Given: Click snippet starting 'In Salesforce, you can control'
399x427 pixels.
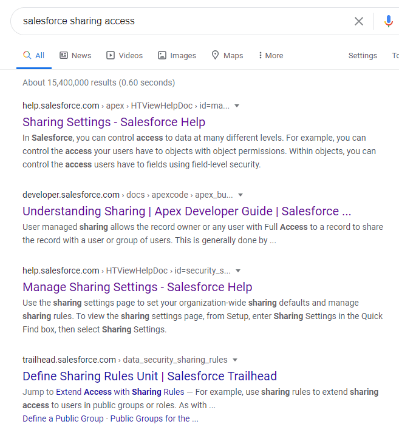Looking at the screenshot, I should coord(199,151).
